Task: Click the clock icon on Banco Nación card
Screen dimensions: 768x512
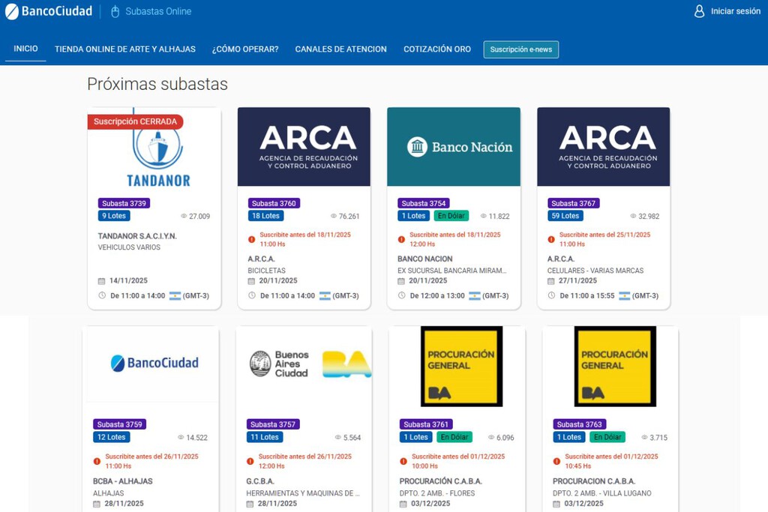Action: (x=401, y=295)
